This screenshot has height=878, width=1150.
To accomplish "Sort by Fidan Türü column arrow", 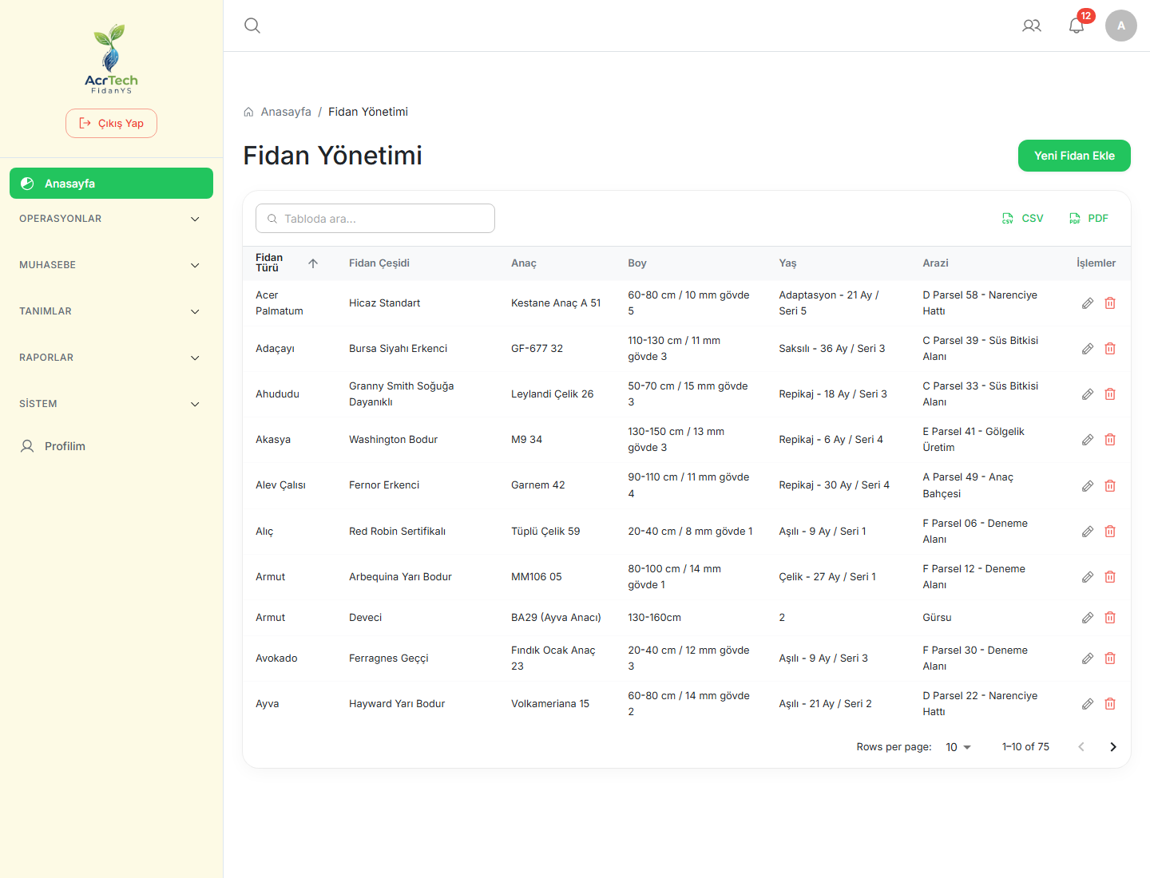I will 313,263.
